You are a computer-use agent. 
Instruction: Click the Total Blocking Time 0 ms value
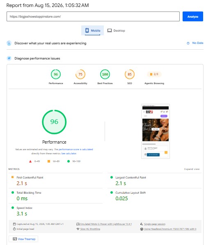click(22, 199)
